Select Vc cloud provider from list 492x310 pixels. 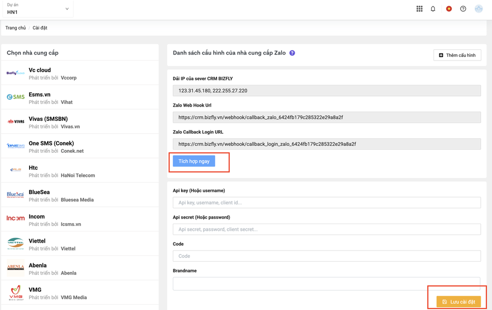40,70
